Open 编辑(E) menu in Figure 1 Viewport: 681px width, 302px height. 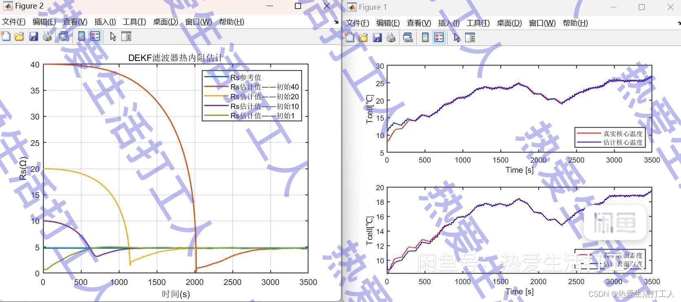388,23
